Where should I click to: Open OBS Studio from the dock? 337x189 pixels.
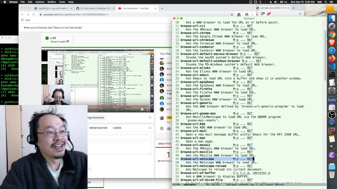point(332,115)
